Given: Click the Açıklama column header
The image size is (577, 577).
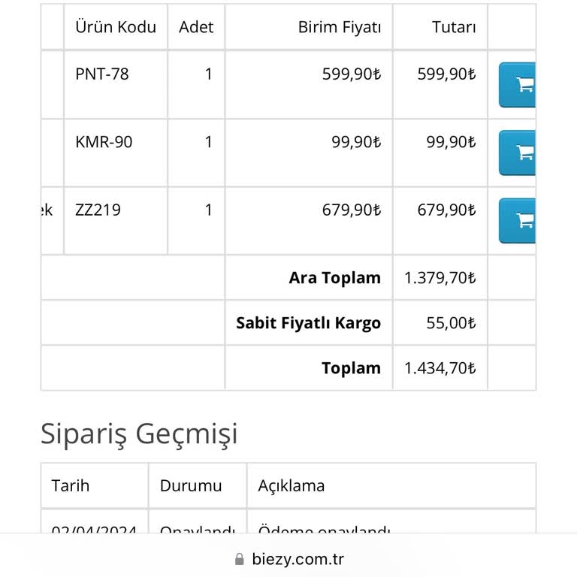Looking at the screenshot, I should (291, 486).
